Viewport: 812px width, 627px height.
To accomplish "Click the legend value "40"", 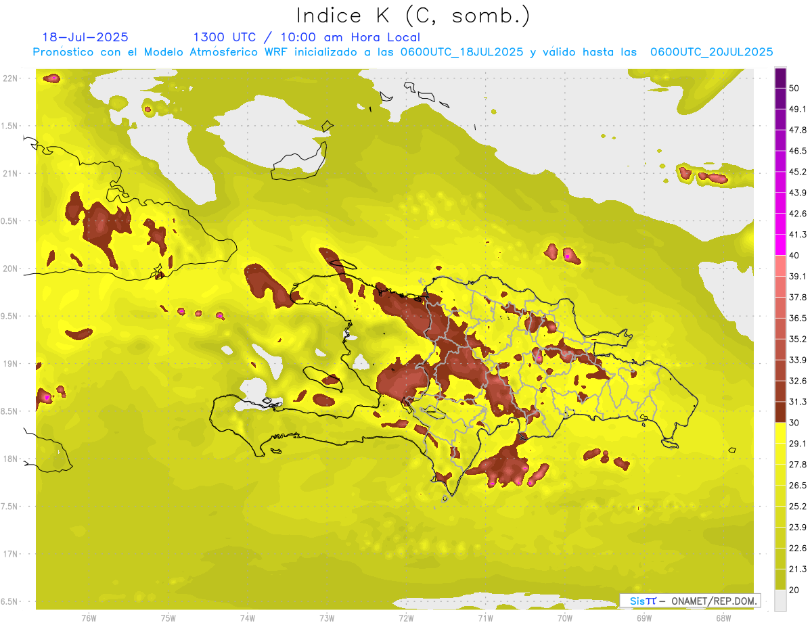I will pyautogui.click(x=795, y=256).
